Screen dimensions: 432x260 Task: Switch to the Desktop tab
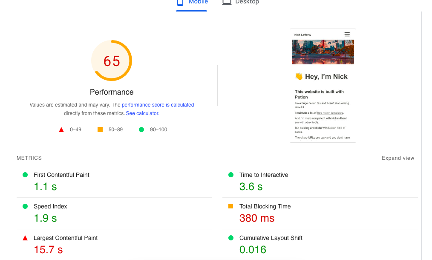coord(241,2)
